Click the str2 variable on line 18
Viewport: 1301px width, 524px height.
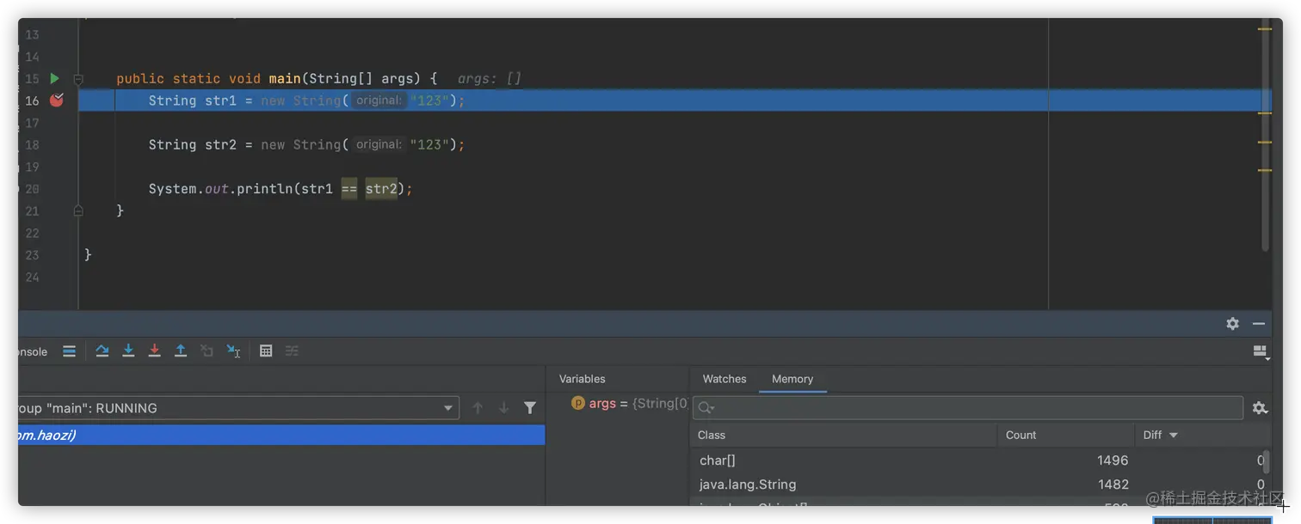[220, 144]
